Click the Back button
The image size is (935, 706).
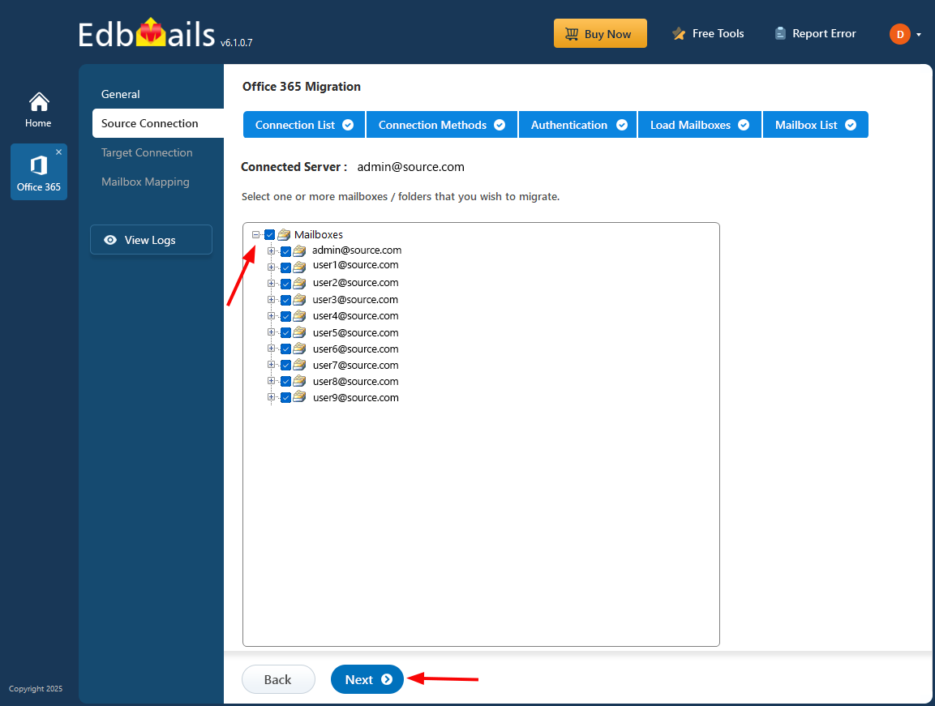pos(278,679)
